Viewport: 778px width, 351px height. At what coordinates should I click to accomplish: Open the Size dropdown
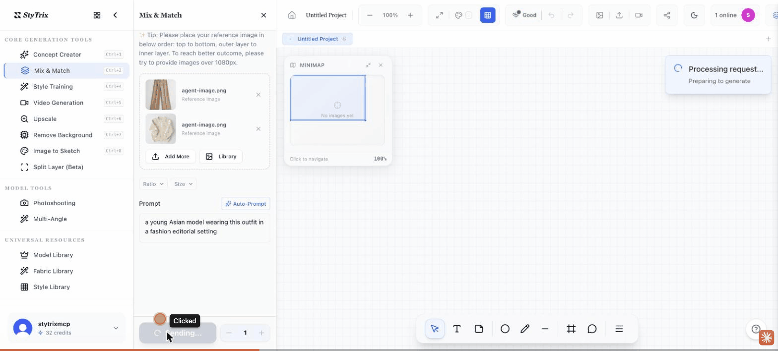coord(184,184)
